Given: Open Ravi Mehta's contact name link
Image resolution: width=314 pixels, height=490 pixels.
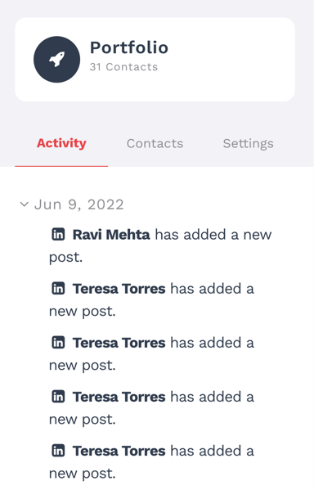Looking at the screenshot, I should pyautogui.click(x=111, y=235).
